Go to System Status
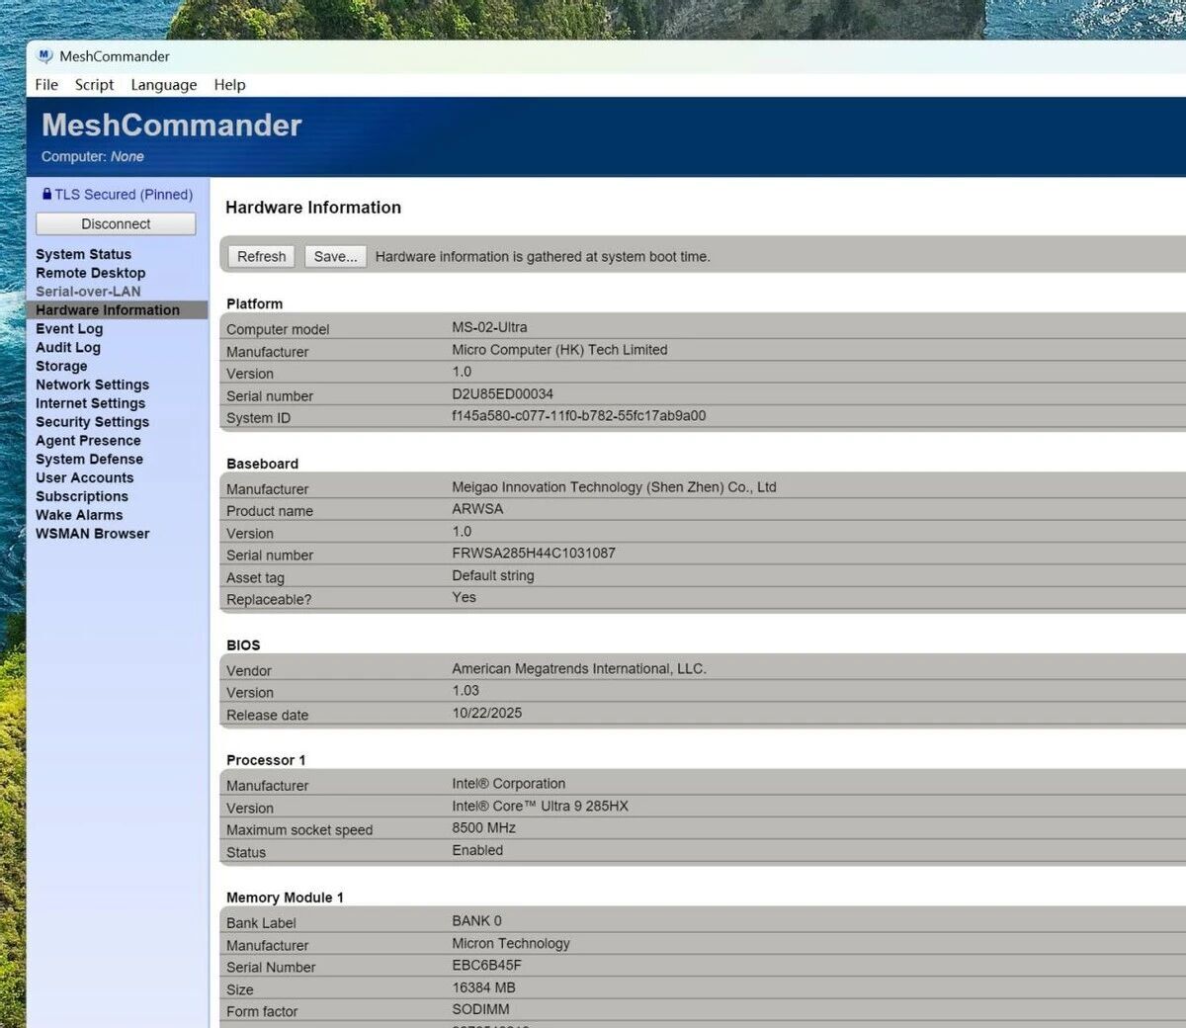 pos(83,254)
